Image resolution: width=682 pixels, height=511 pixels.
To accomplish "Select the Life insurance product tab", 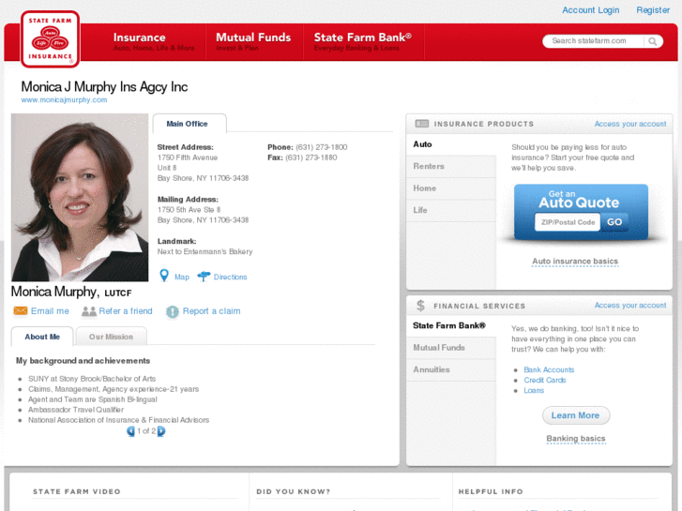I will [451, 210].
